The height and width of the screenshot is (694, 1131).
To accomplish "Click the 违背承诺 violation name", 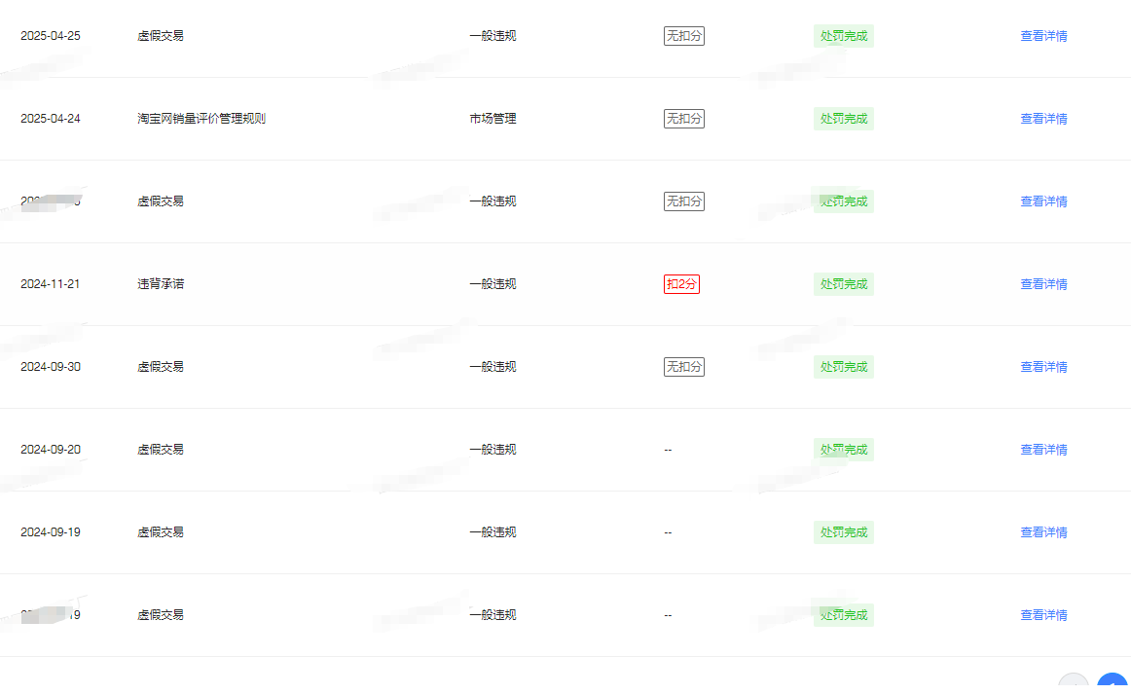I will coord(161,284).
